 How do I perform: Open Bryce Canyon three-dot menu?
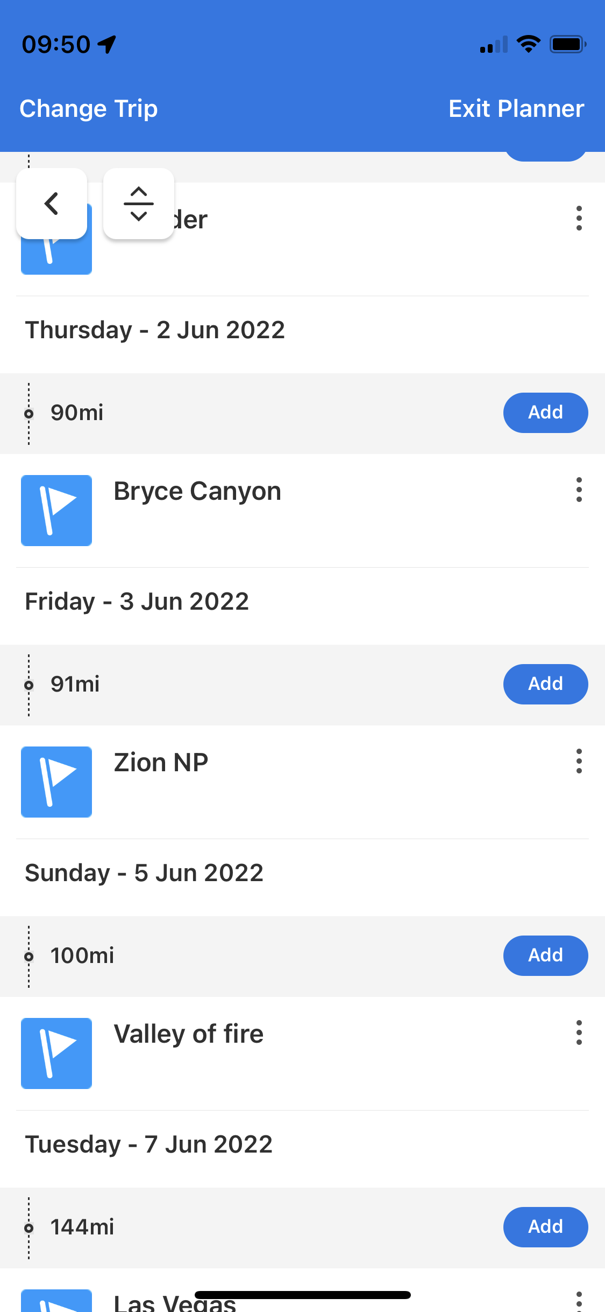pos(579,490)
